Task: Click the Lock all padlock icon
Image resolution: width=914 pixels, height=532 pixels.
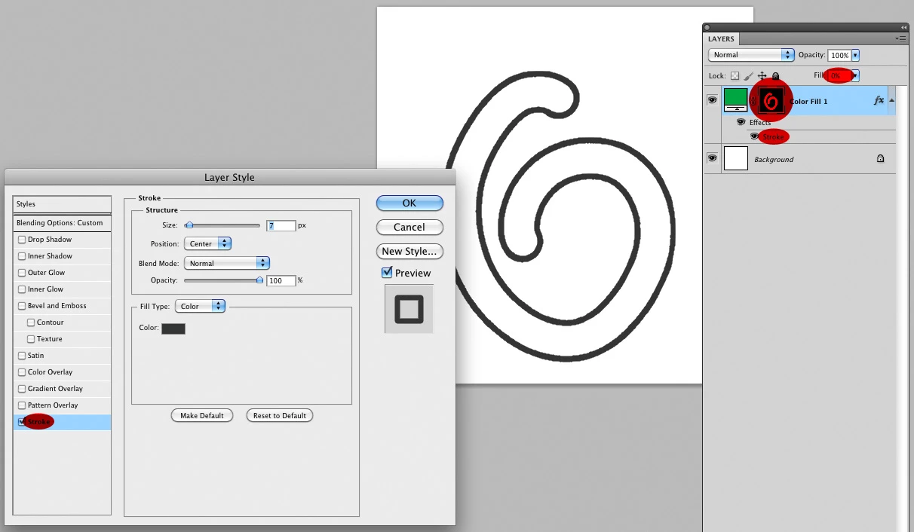Action: click(775, 76)
